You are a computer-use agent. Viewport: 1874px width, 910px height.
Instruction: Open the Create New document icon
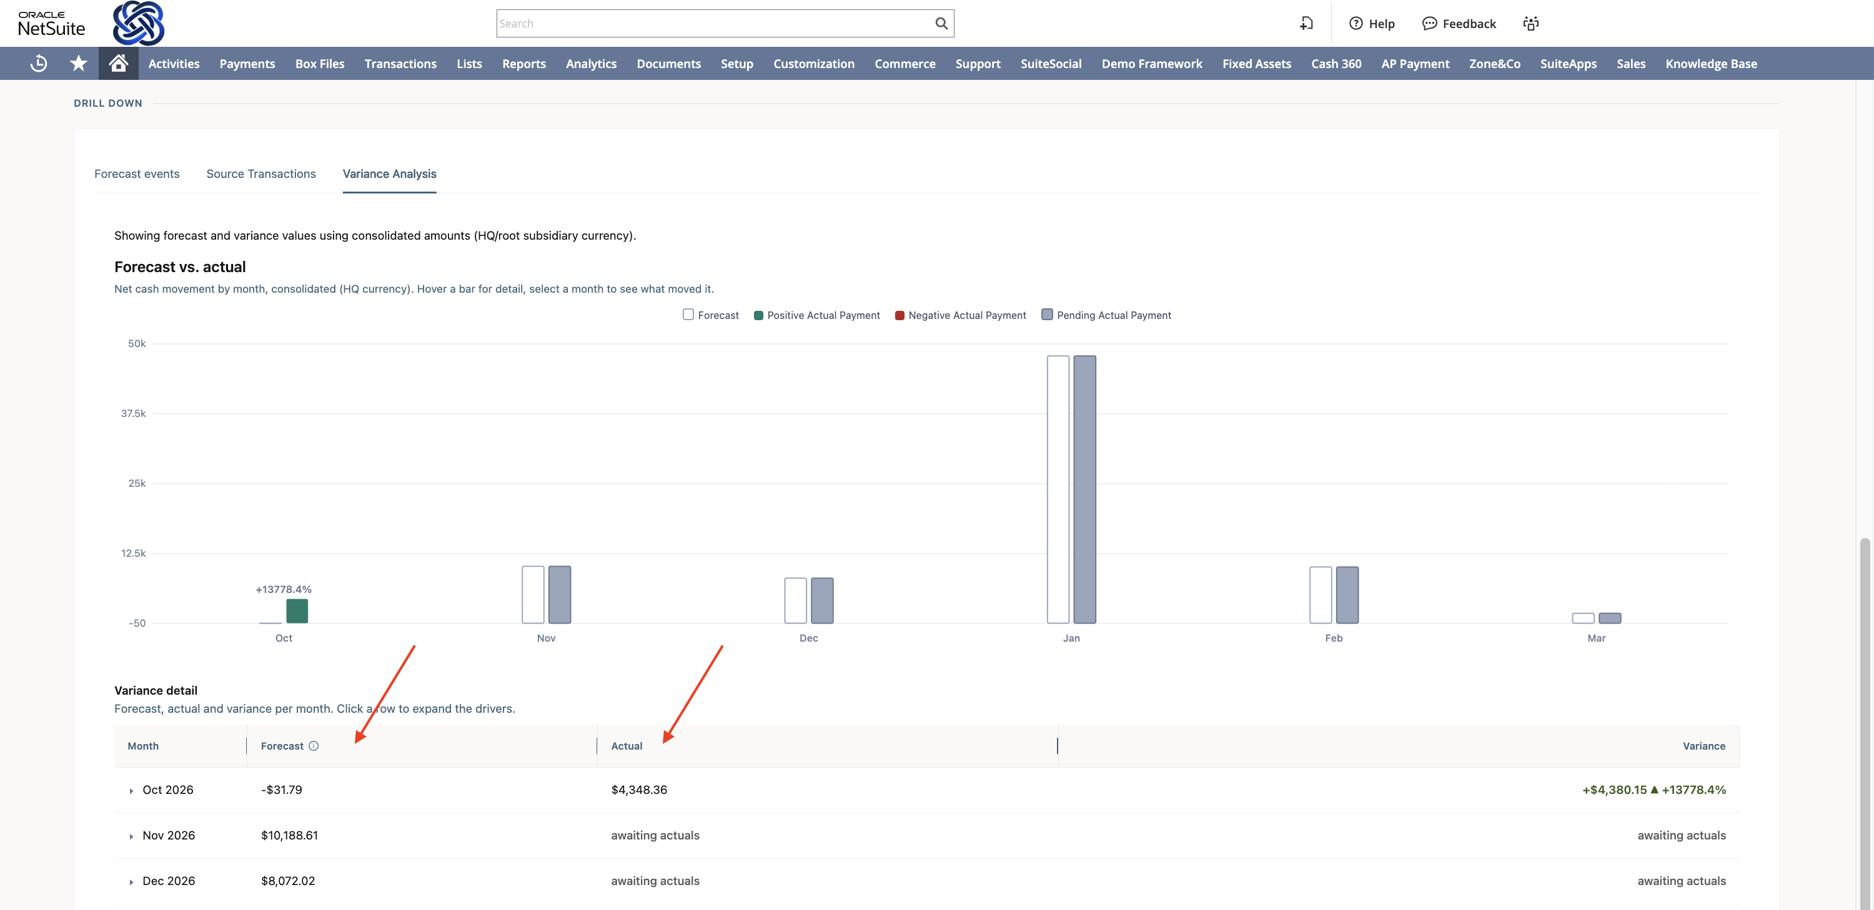click(x=1307, y=23)
